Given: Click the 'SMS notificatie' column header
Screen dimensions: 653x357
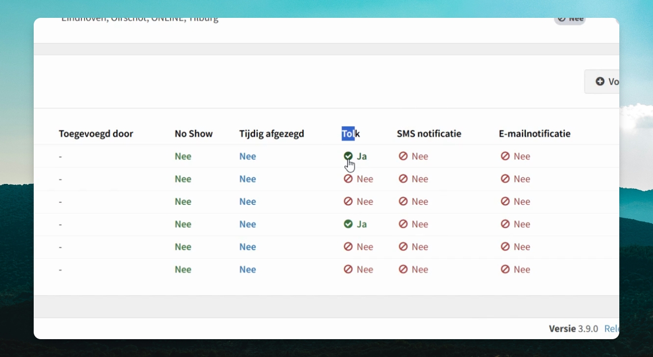Looking at the screenshot, I should [x=429, y=134].
